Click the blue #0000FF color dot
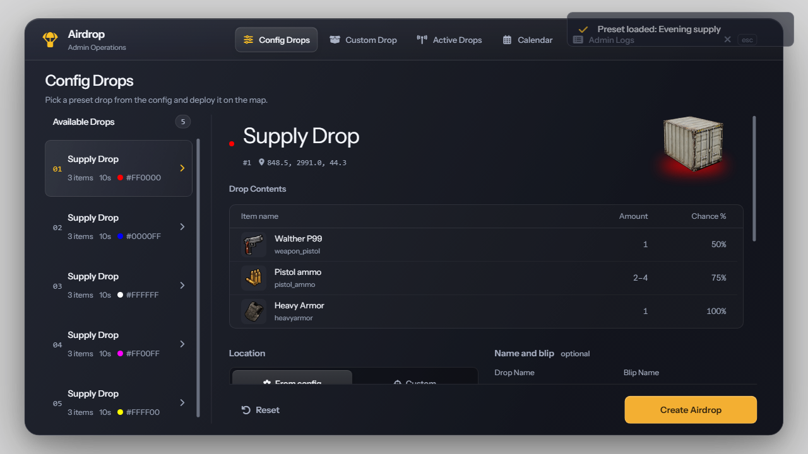808x454 pixels. (x=120, y=236)
